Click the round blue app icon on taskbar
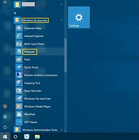This screenshot has height=140, width=139. click(27, 137)
